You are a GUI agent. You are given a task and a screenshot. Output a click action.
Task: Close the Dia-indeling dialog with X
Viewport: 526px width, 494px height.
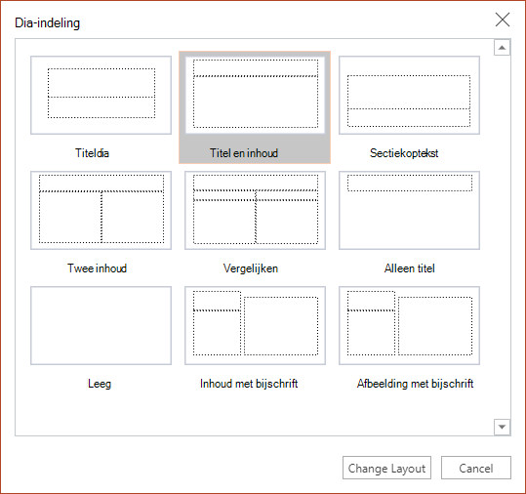click(503, 20)
